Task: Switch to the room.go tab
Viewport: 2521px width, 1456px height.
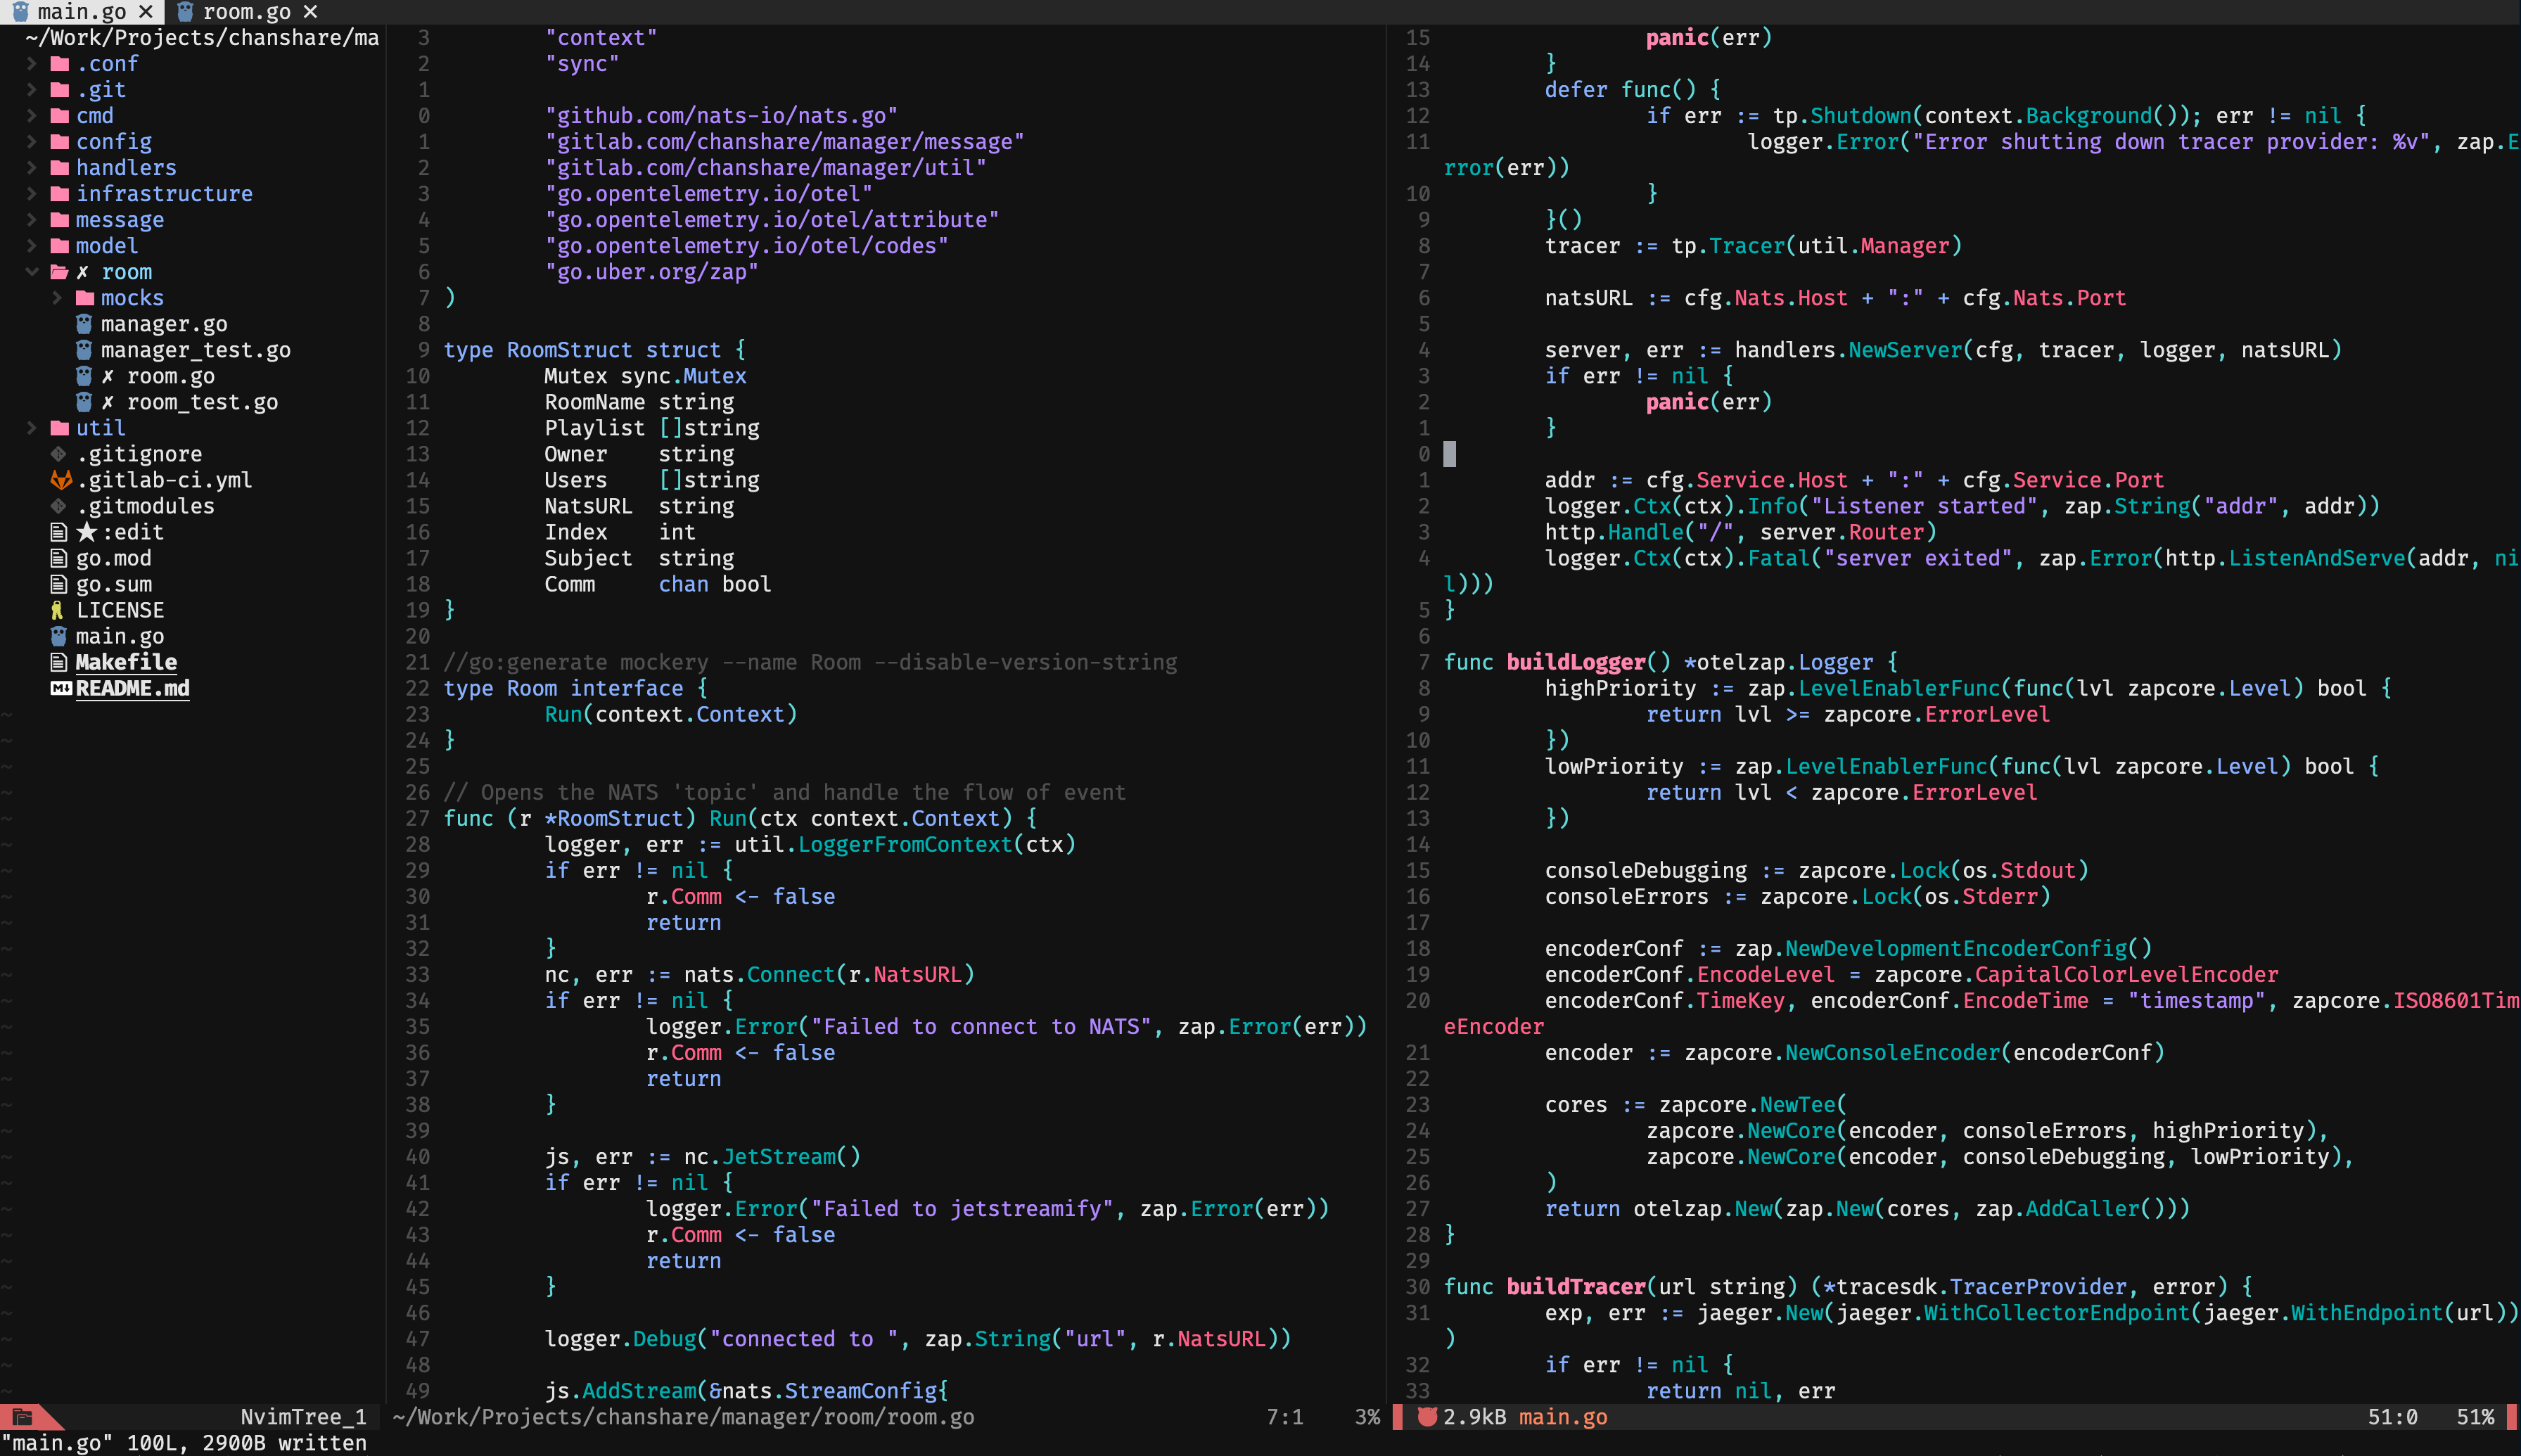Action: (x=246, y=12)
